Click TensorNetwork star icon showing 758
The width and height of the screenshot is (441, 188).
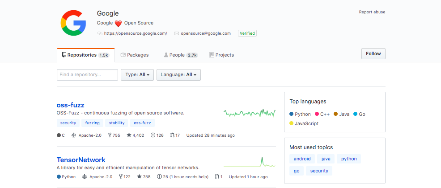tap(139, 176)
